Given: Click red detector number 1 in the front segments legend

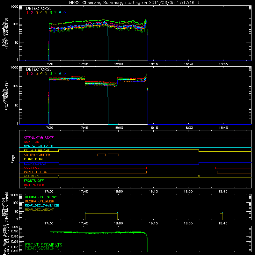Looking at the screenshot, I should click(27, 13).
